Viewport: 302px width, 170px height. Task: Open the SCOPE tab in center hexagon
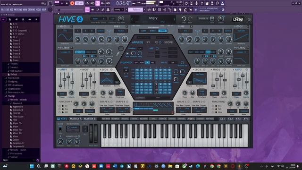pyautogui.click(x=168, y=42)
